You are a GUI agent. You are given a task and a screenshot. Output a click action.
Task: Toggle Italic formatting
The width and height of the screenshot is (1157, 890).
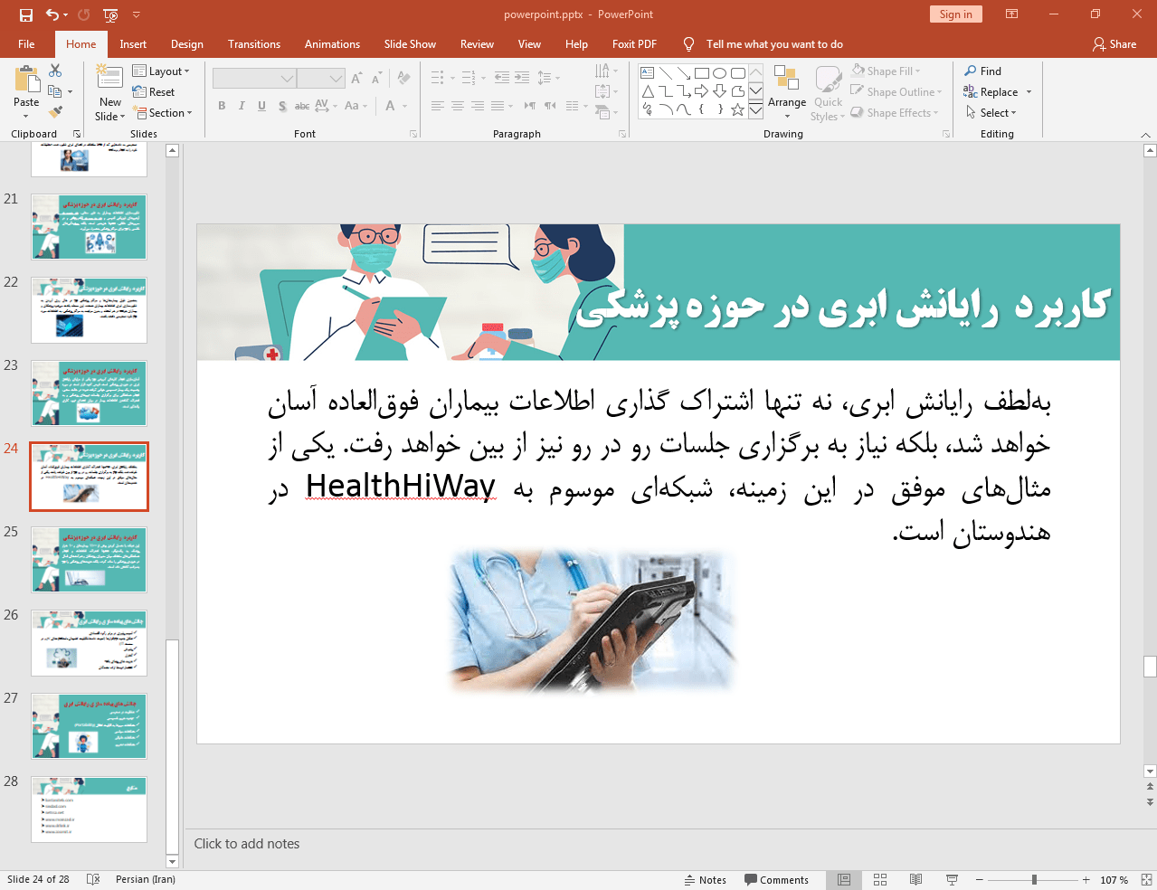coord(242,106)
